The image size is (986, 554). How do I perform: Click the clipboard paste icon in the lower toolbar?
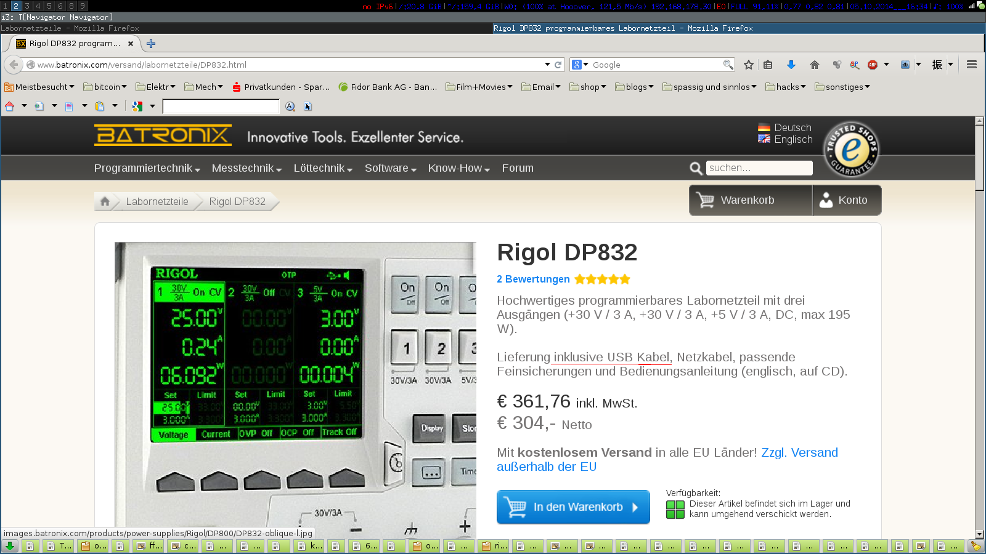click(x=100, y=106)
